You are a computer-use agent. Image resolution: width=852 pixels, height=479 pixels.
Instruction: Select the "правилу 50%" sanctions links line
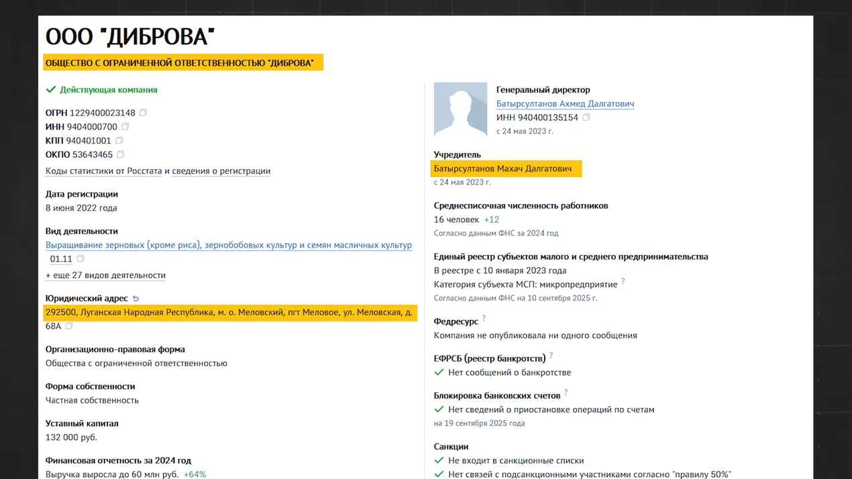[x=590, y=474]
